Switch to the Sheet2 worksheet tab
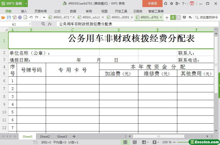This screenshot has width=220, height=145. (45, 136)
